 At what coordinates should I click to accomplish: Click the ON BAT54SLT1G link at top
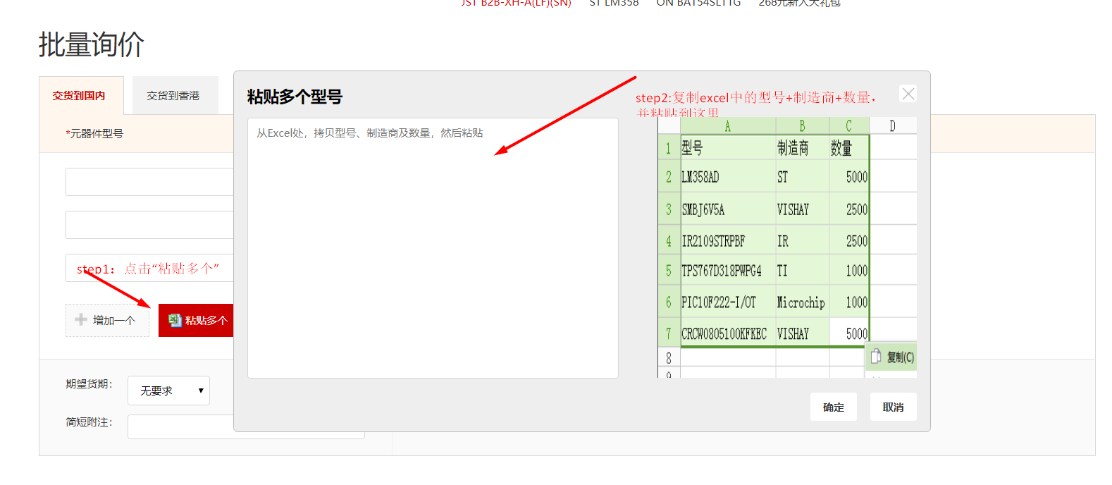pos(698,3)
